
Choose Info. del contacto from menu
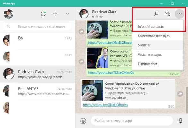click(x=158, y=27)
